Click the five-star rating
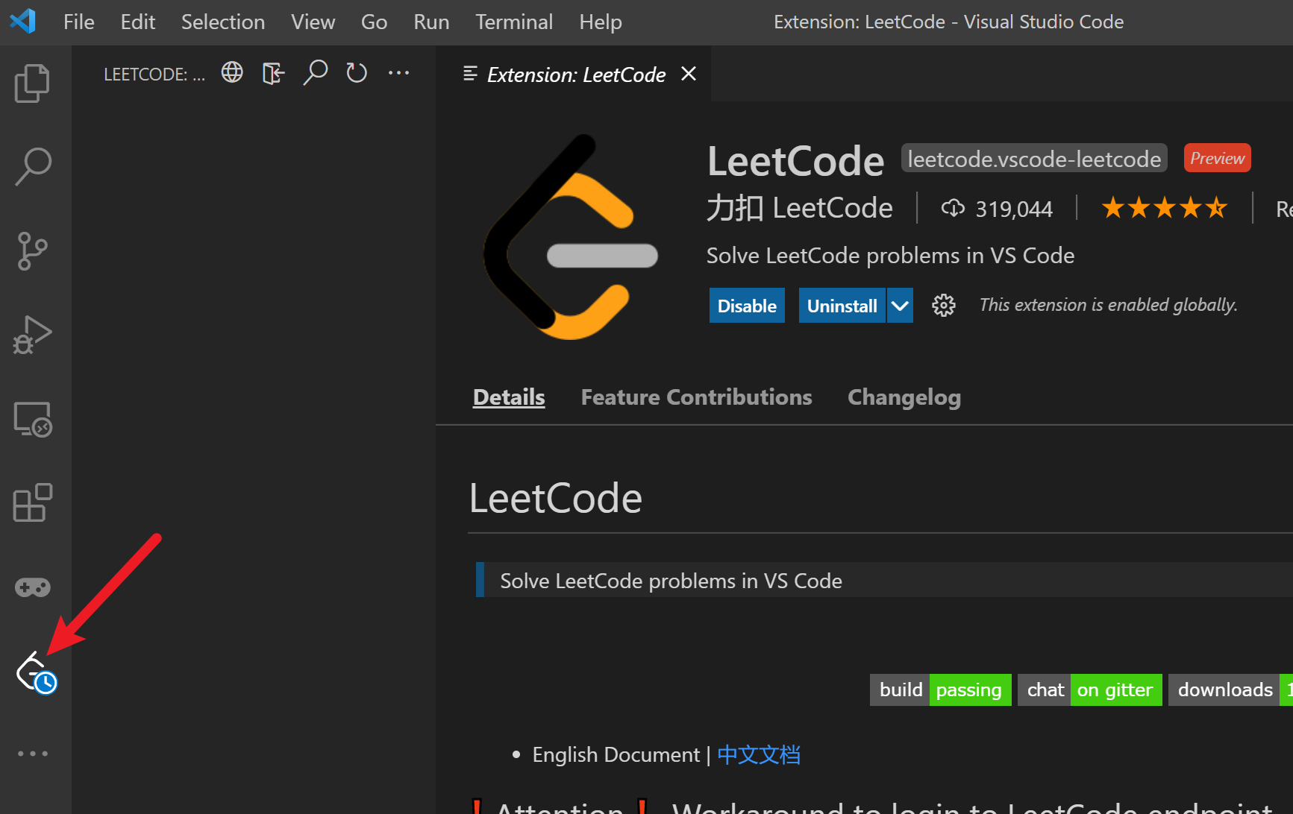Image resolution: width=1293 pixels, height=814 pixels. click(1165, 208)
